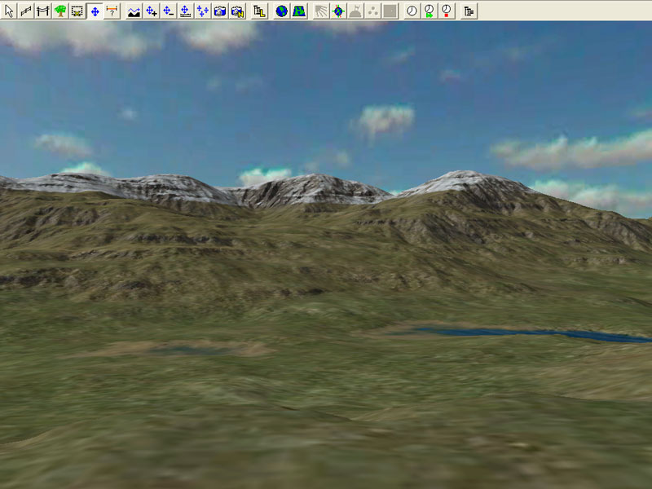
Task: Pick the green tree planting tool
Action: pos(60,11)
